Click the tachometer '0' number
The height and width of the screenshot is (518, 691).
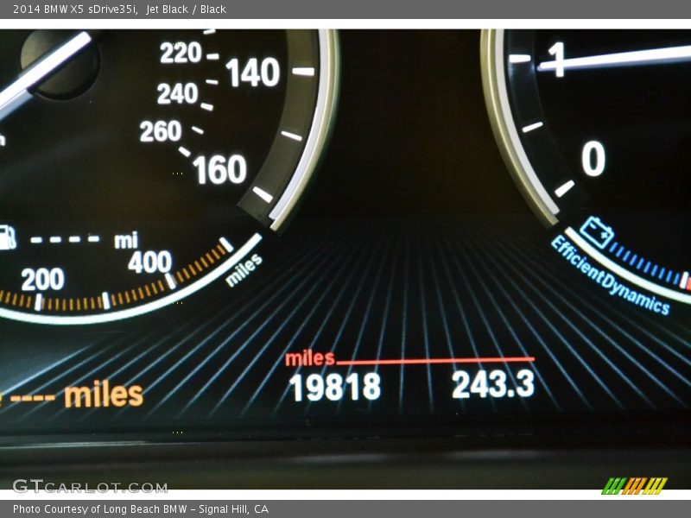[593, 159]
